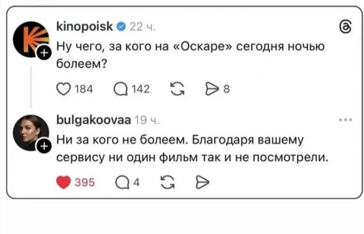
Task: View the 395 likes on the reply
Action: point(84,182)
